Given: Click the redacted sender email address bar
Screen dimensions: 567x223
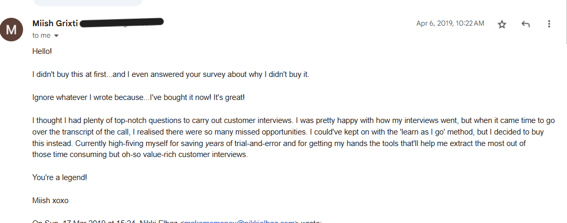Looking at the screenshot, I should [x=122, y=23].
